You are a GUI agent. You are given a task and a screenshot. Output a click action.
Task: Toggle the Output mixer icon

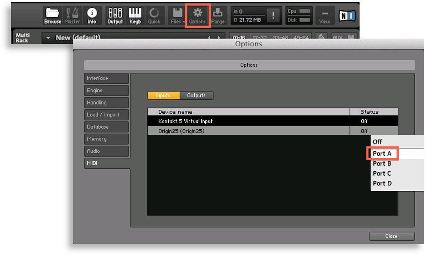115,15
